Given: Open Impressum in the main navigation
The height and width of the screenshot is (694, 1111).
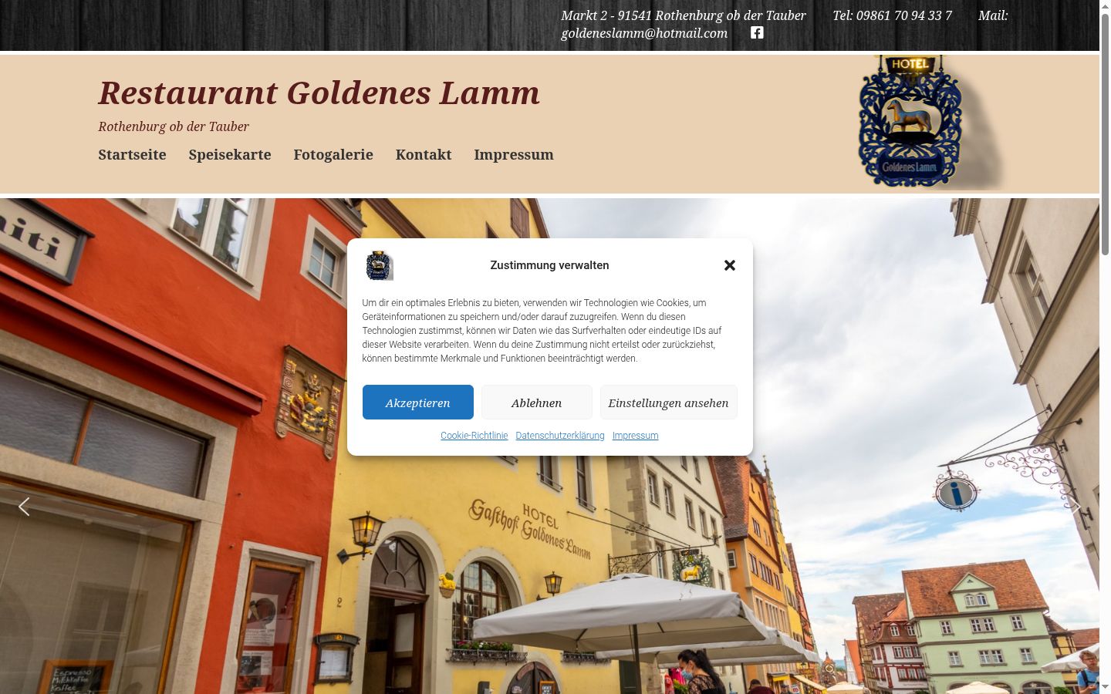Looking at the screenshot, I should point(514,155).
